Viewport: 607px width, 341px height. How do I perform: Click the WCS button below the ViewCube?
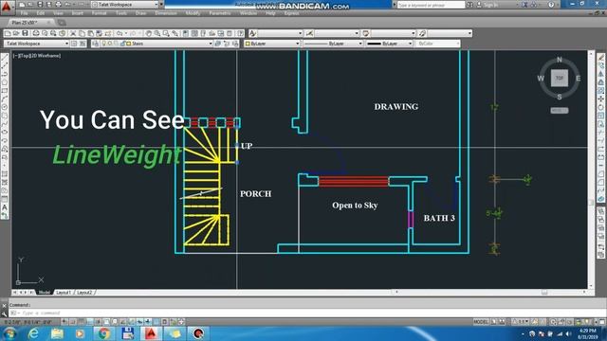[x=560, y=111]
